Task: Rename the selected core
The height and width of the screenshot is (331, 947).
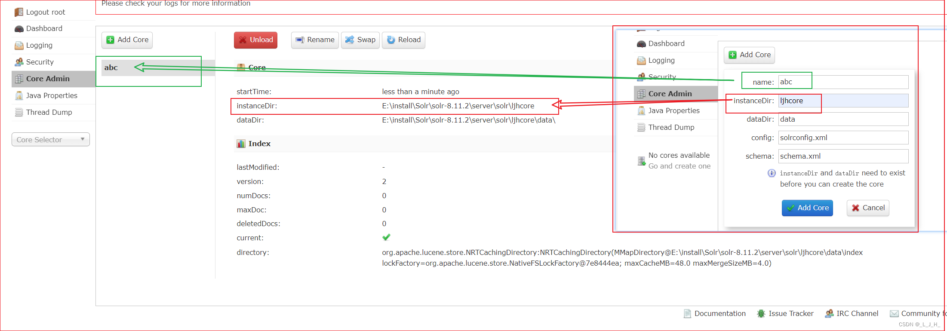Action: pos(315,40)
